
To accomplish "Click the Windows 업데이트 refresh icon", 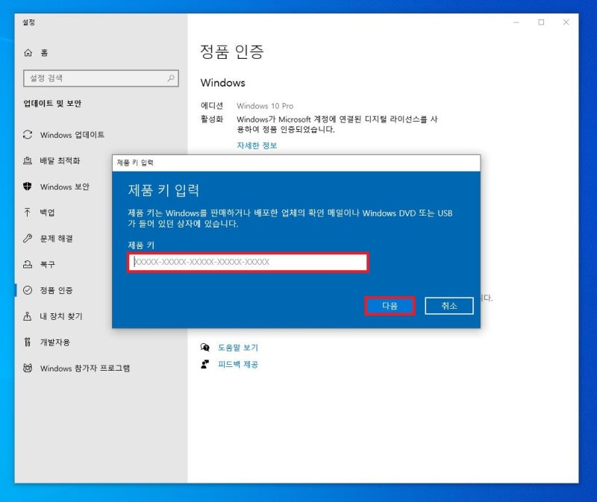I will click(28, 135).
